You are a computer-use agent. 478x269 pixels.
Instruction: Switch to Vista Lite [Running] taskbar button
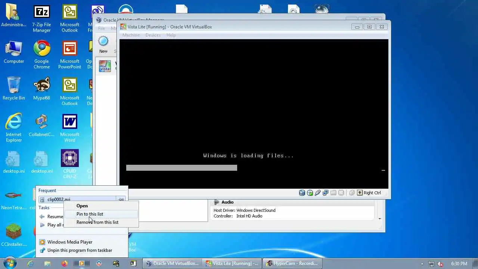coord(232,263)
